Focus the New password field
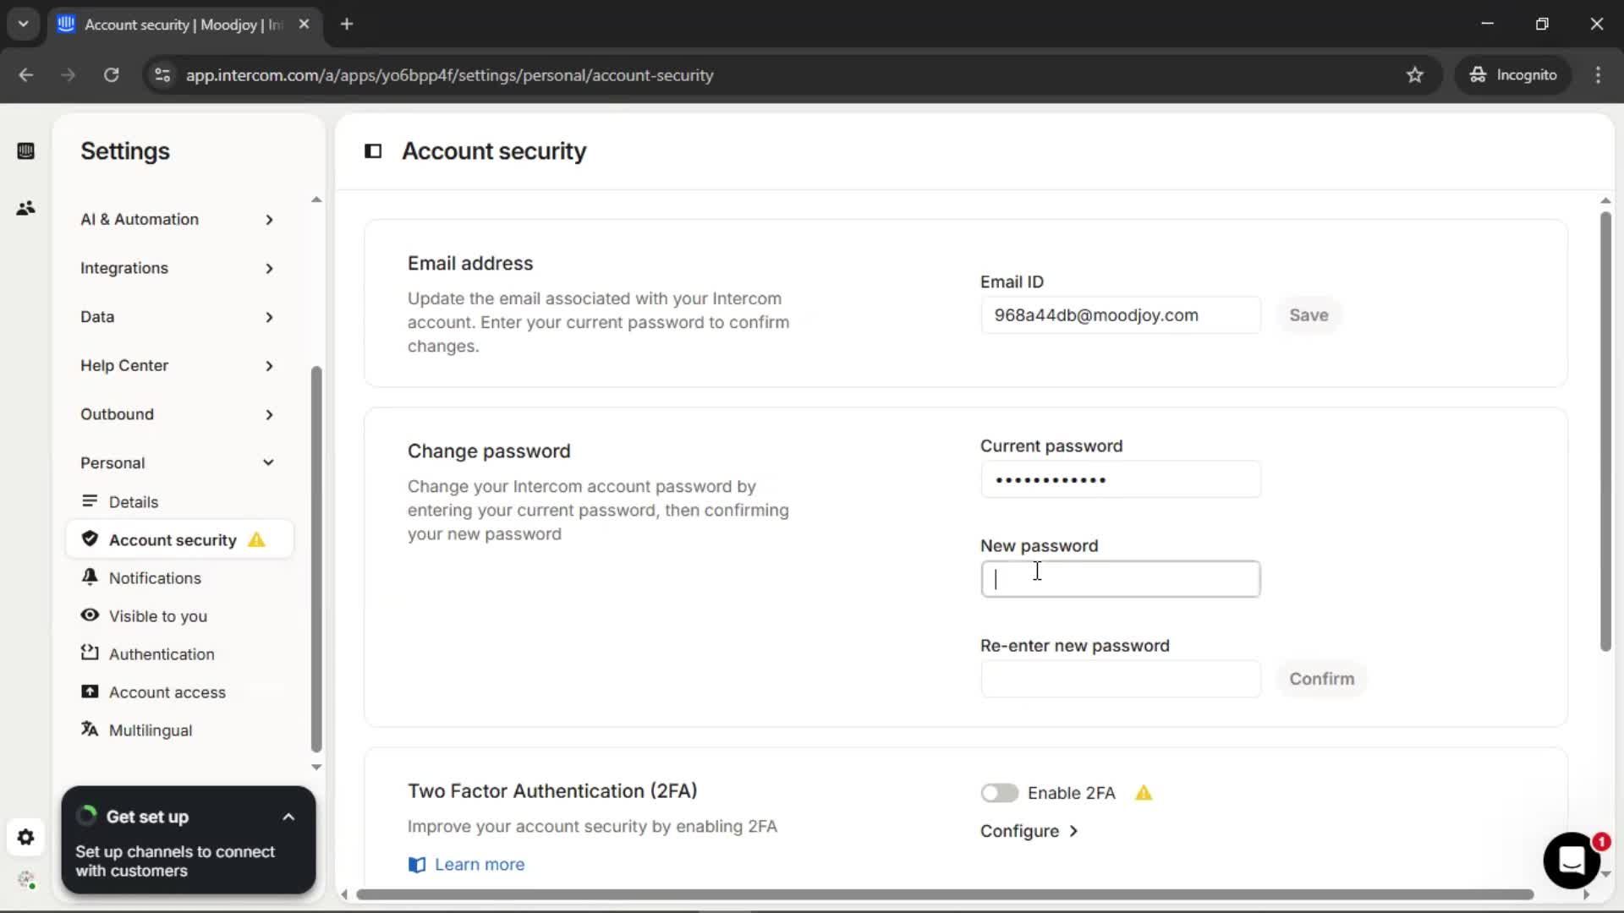The image size is (1624, 913). pyautogui.click(x=1121, y=579)
